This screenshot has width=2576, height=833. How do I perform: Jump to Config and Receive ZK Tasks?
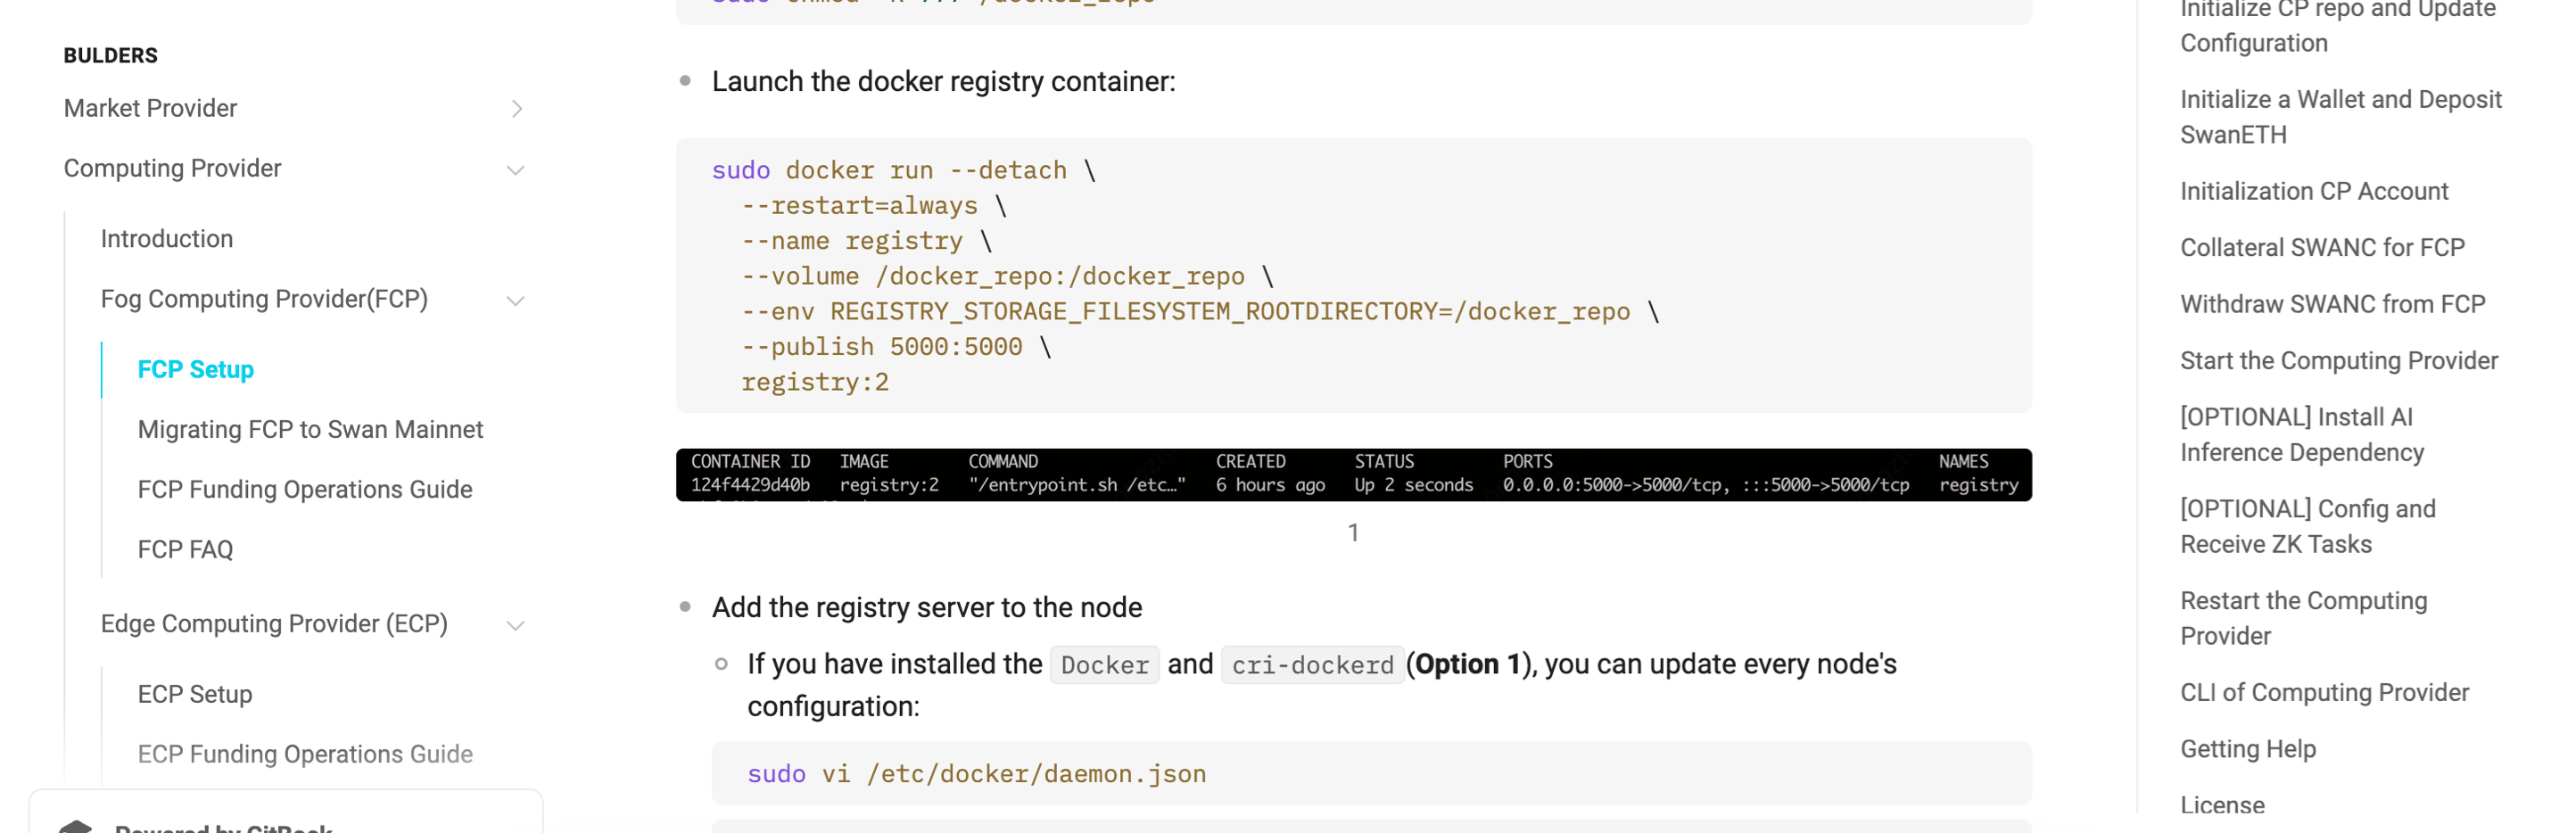pos(2308,527)
